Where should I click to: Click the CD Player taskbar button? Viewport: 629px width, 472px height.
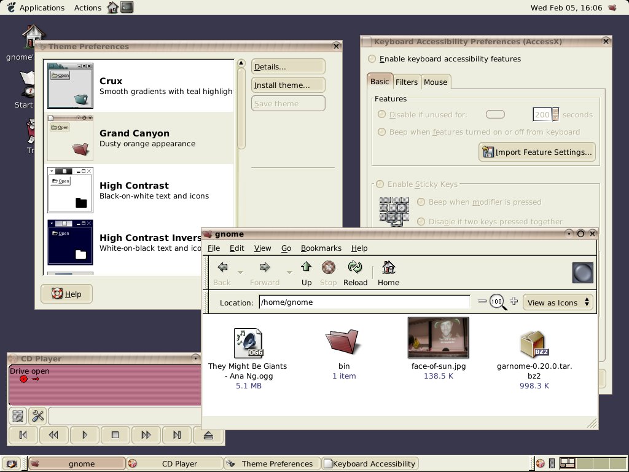pyautogui.click(x=174, y=463)
